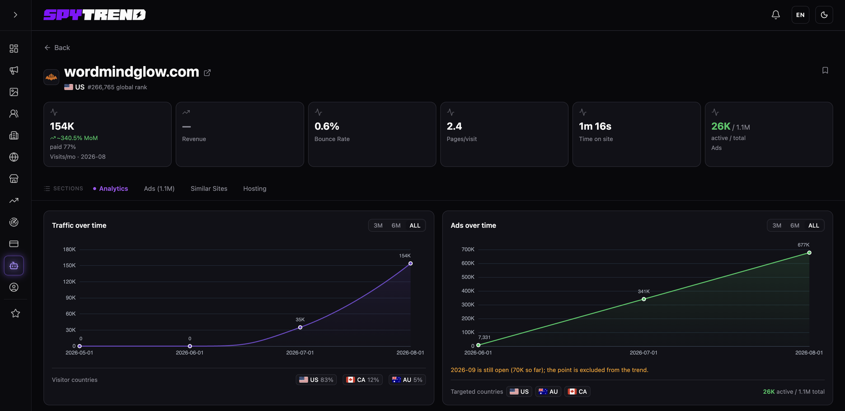
Task: Open the notifications bell
Action: point(776,15)
